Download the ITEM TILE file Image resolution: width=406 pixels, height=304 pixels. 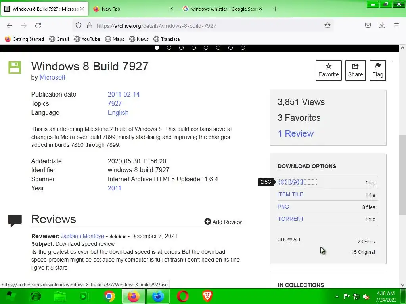click(x=290, y=194)
